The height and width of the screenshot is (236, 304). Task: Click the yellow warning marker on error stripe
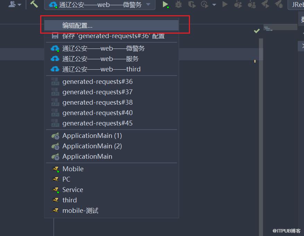tap(255, 61)
